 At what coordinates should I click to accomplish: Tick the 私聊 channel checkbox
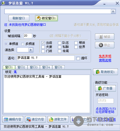(59, 47)
